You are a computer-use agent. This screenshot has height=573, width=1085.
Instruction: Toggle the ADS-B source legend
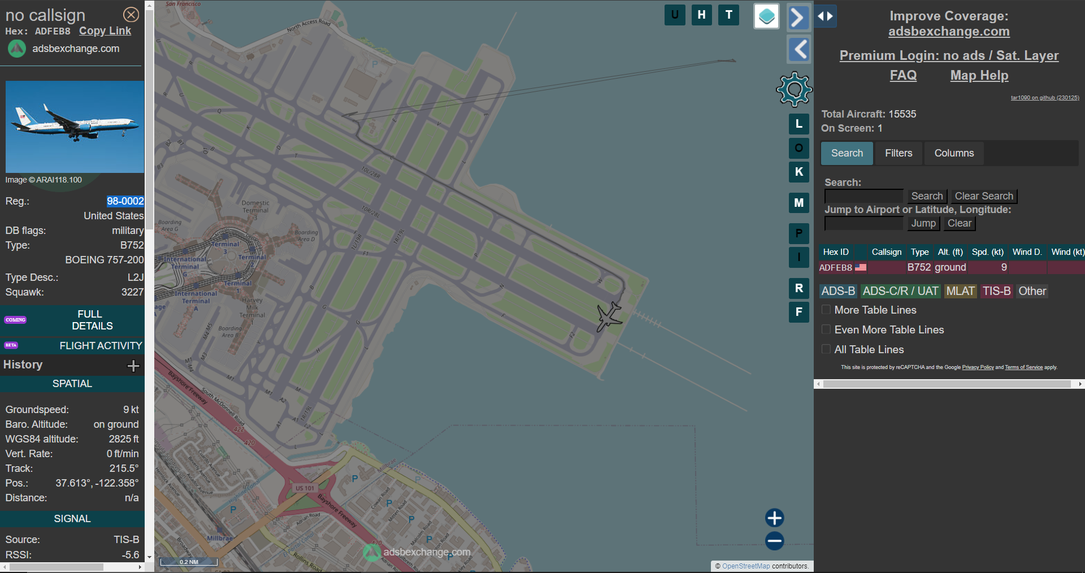click(838, 291)
